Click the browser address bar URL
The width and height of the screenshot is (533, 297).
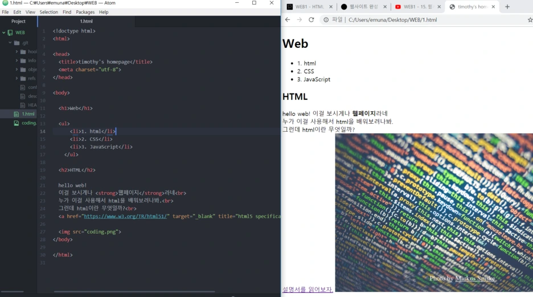coord(392,20)
